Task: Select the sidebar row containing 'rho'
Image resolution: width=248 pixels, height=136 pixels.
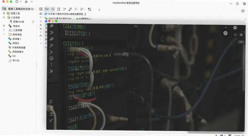Action: [x=18, y=22]
